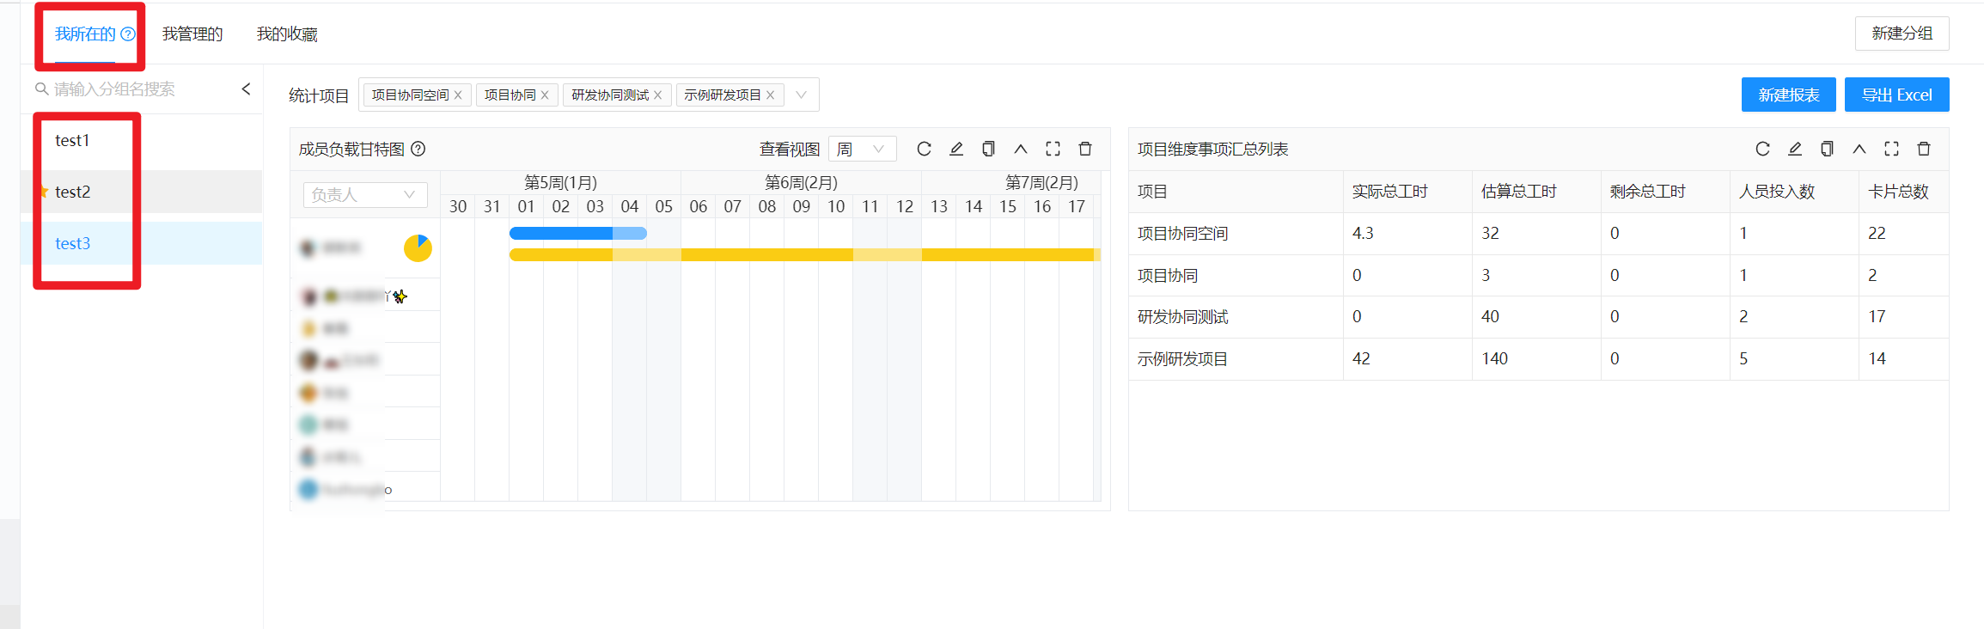Delete the 项目维度事项汇总列表 report
The width and height of the screenshot is (1984, 629).
[x=1924, y=149]
